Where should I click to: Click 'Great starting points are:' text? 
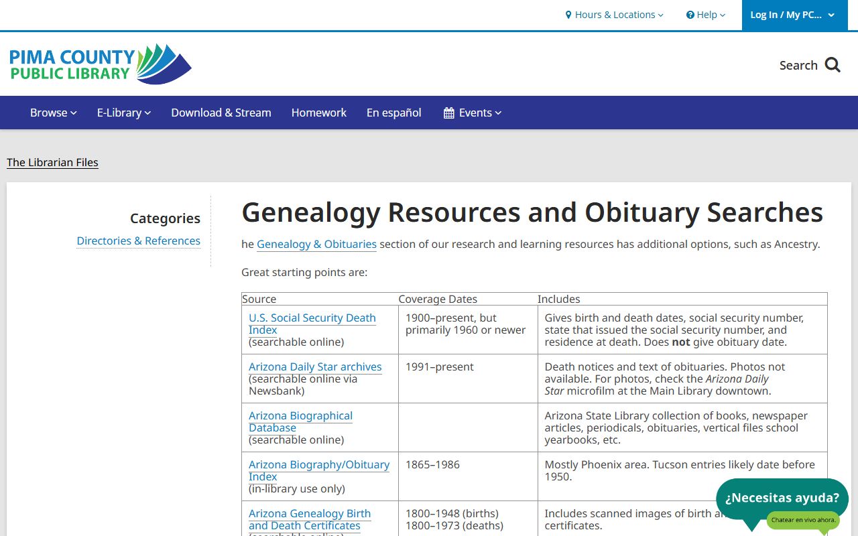tap(304, 272)
